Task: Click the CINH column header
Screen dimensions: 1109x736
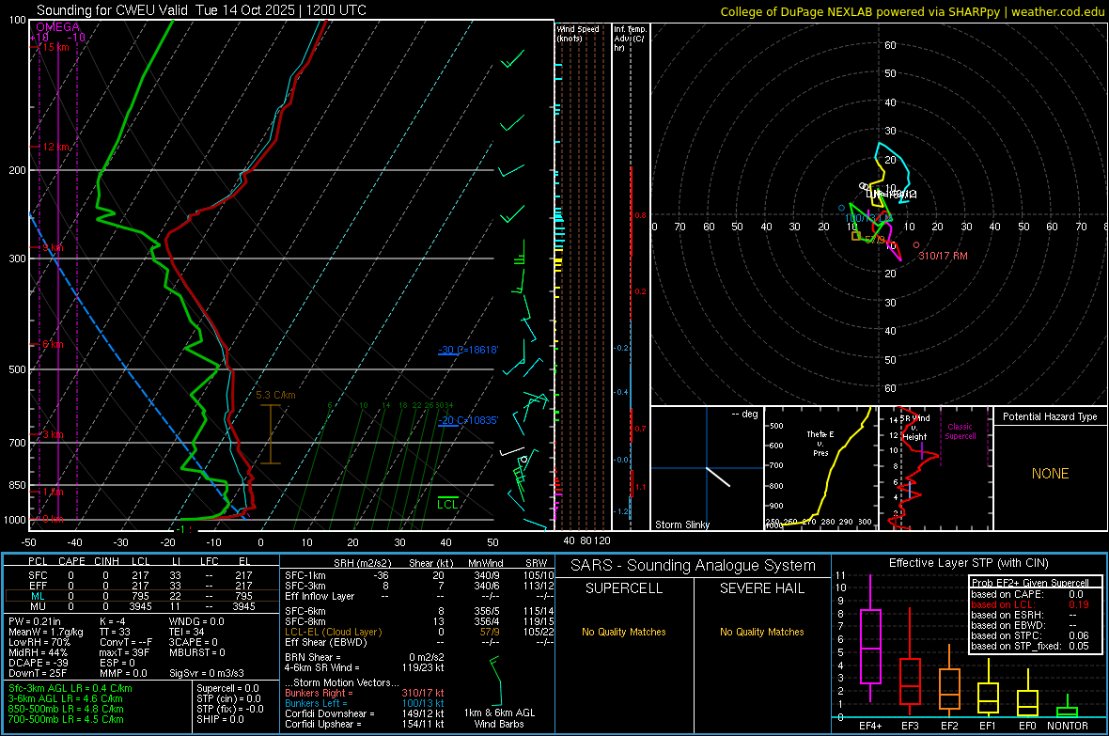Action: pyautogui.click(x=107, y=561)
